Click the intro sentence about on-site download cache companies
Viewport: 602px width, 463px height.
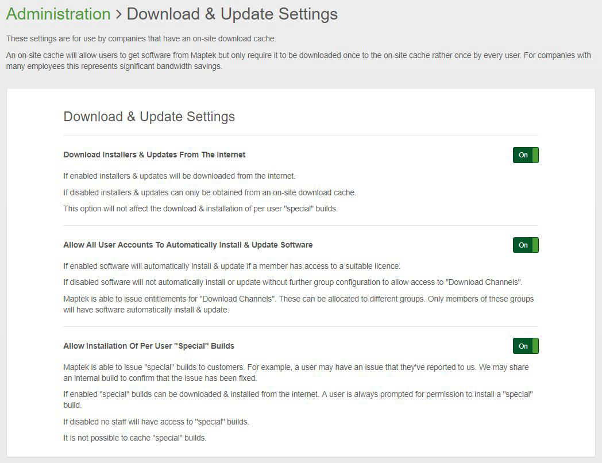coord(141,38)
